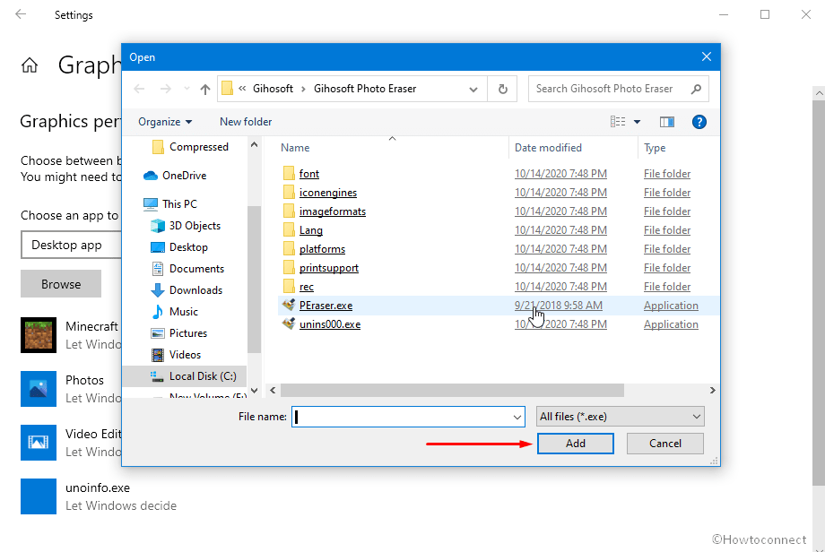This screenshot has width=825, height=552.
Task: Open the All files (*.exe) filter dropdown
Action: pos(620,417)
